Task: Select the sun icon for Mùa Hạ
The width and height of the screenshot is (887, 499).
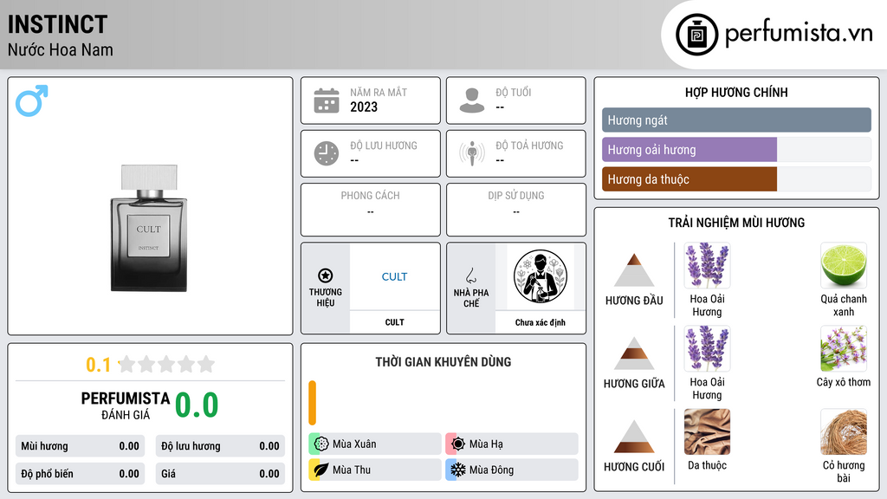Action: 458,444
